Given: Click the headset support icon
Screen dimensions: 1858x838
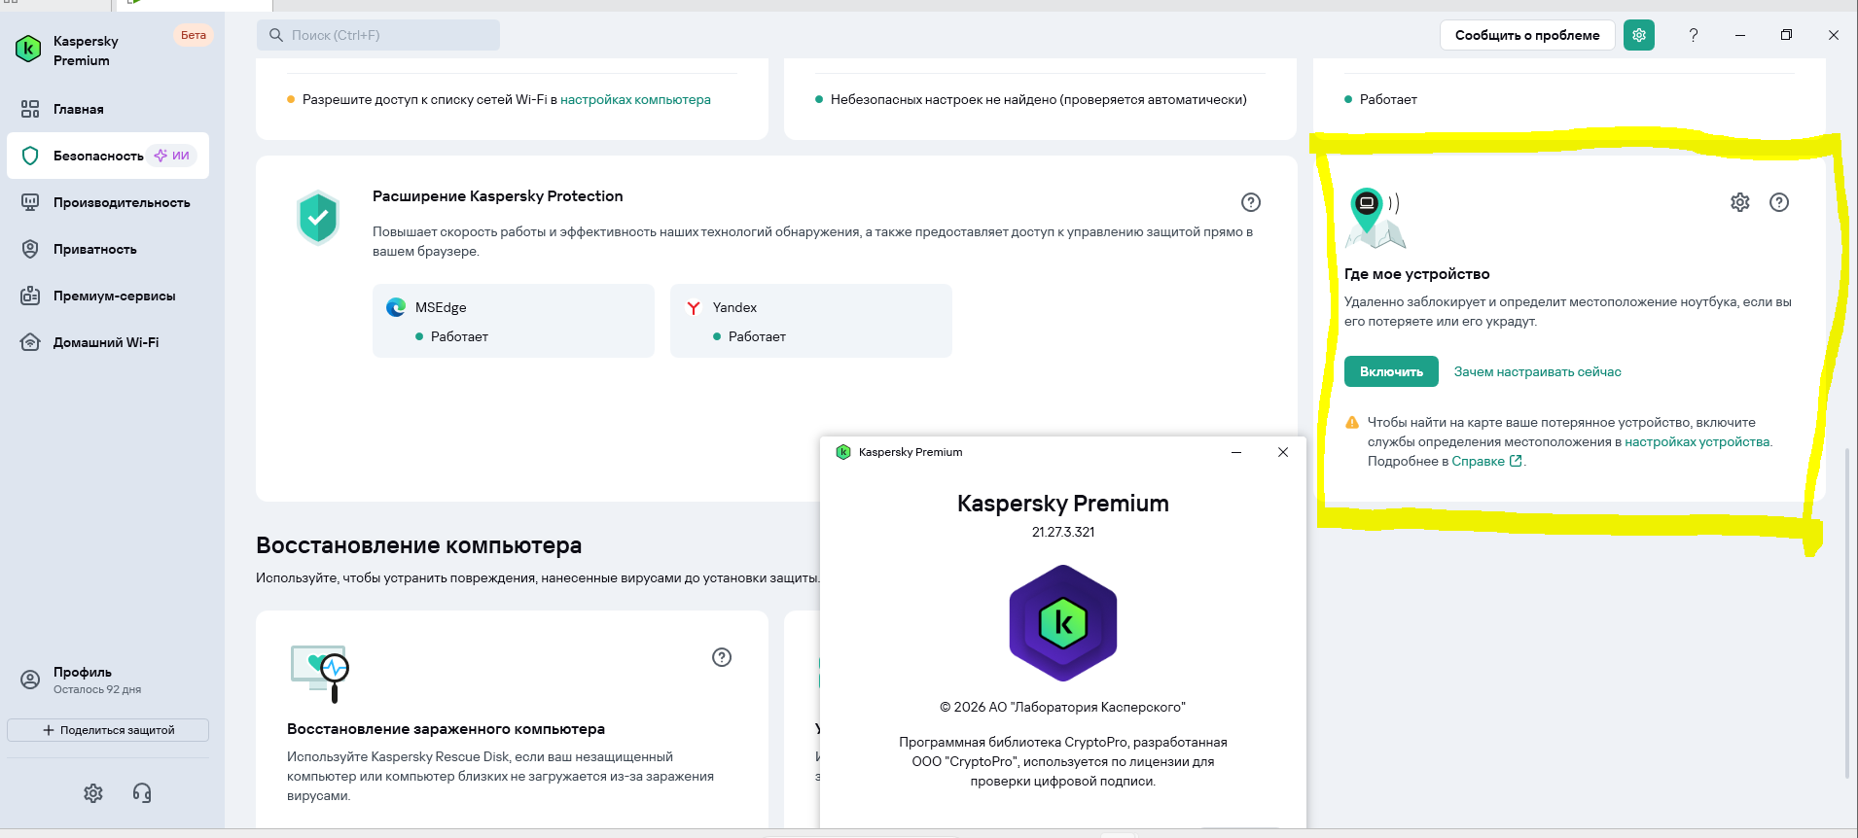Looking at the screenshot, I should [142, 793].
